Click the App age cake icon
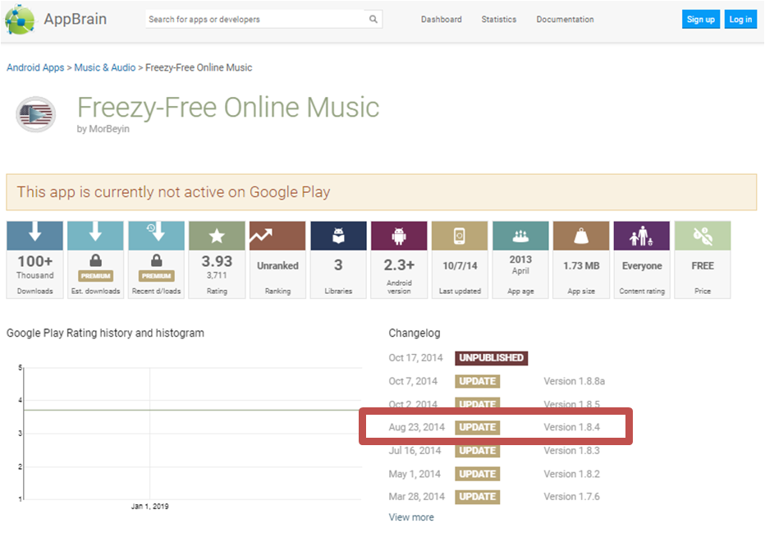Viewport: 765px width, 533px height. 520,237
